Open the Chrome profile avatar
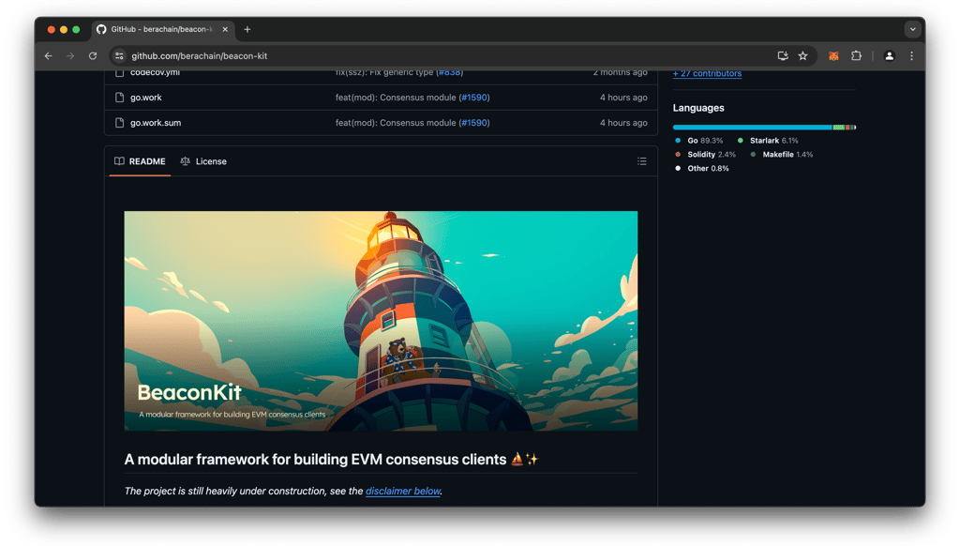This screenshot has height=546, width=960. coord(889,55)
